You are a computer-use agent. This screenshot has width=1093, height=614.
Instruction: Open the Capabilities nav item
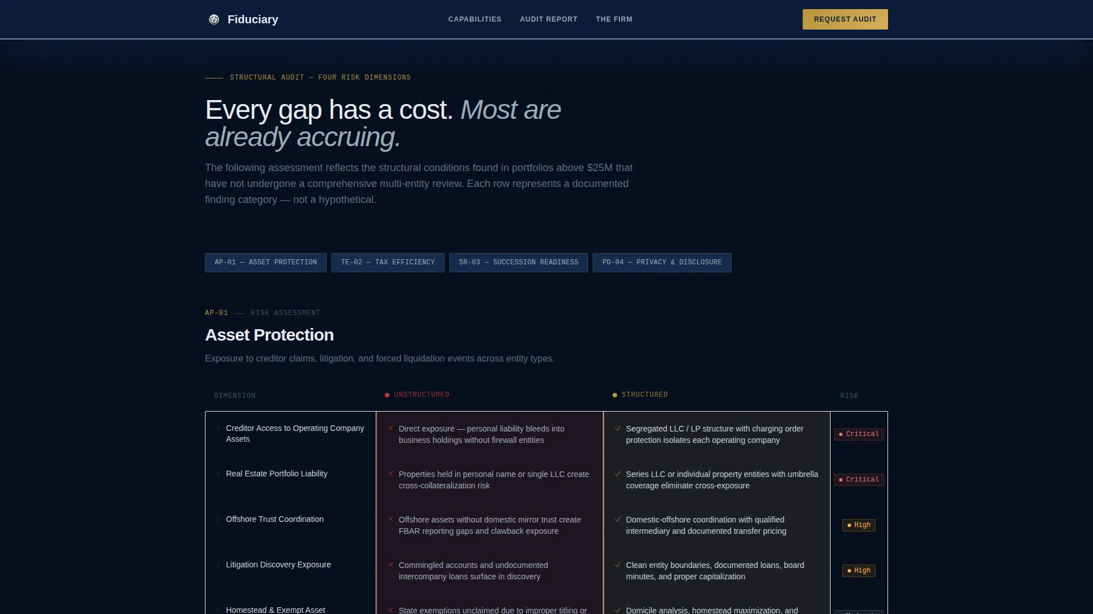[x=475, y=19]
